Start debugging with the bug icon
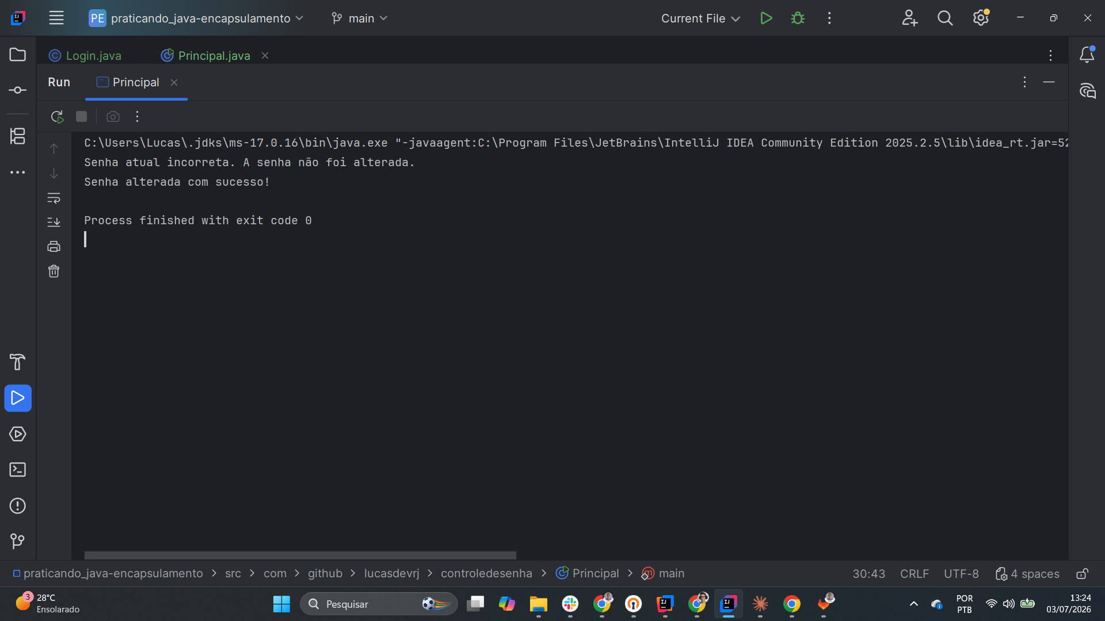 coord(798,18)
